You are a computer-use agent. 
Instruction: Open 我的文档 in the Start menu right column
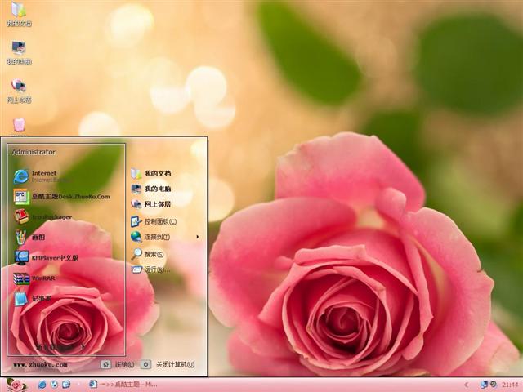click(150, 173)
